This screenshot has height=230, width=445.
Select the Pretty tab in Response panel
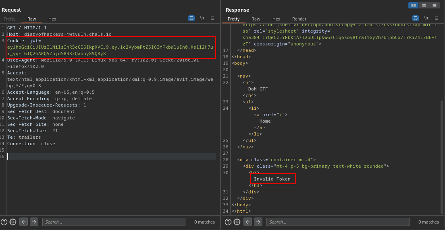point(233,19)
